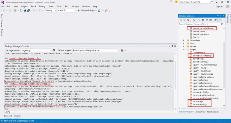Image resolution: width=231 pixels, height=123 pixels.
Task: Switch to the Output tab
Action: (17, 116)
